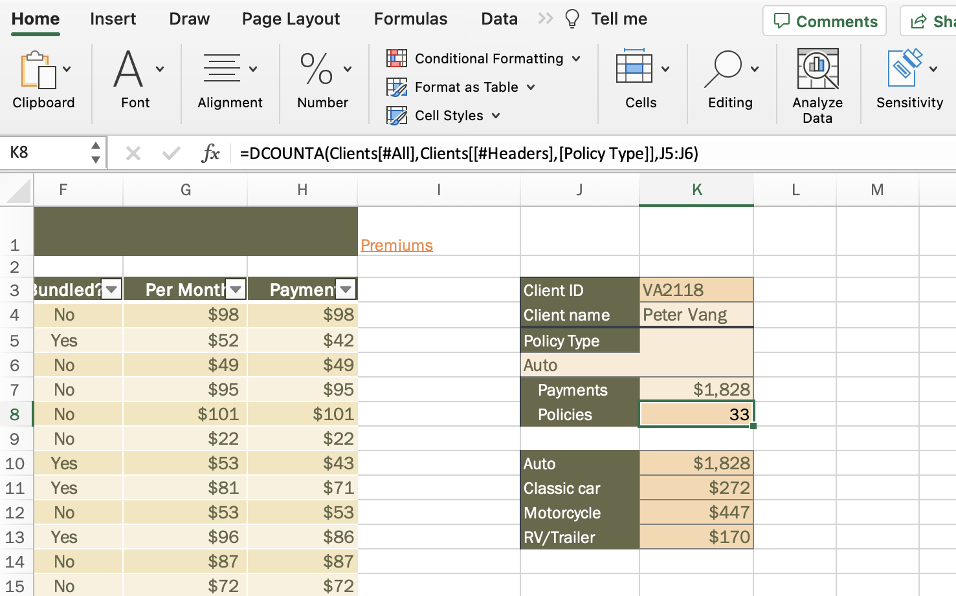Confirm the formula bar entry
Viewport: 956px width, 596px height.
click(x=172, y=153)
